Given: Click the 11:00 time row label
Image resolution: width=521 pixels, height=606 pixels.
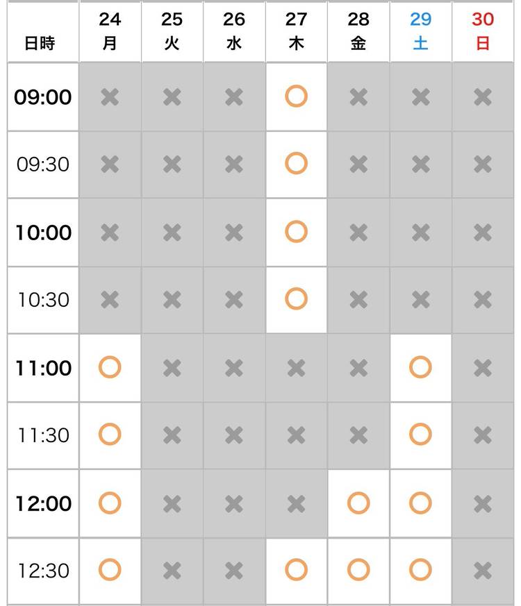Looking at the screenshot, I should 43,368.
